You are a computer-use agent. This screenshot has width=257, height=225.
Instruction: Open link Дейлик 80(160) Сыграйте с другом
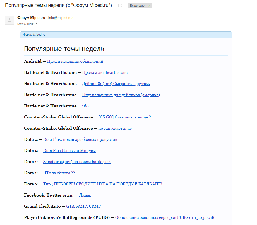coord(116,84)
